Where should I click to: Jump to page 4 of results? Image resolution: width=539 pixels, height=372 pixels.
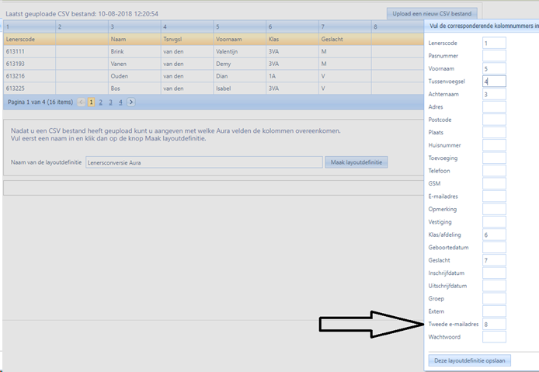(x=120, y=102)
